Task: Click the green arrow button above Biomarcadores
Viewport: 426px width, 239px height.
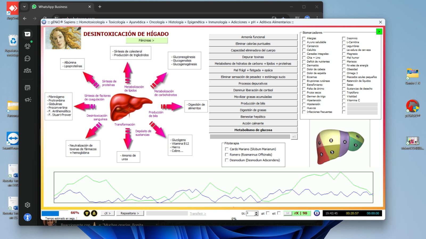Action: coord(379,32)
